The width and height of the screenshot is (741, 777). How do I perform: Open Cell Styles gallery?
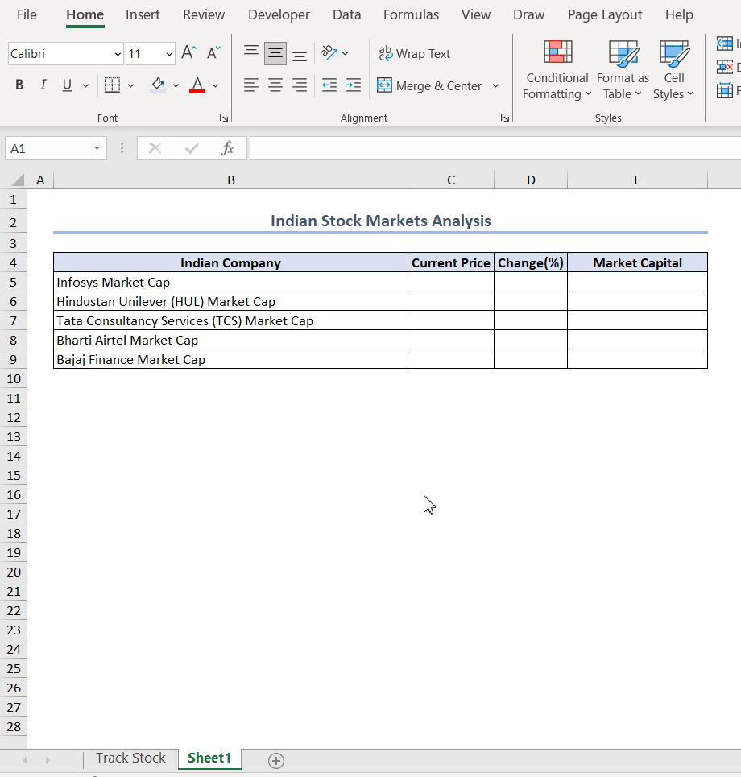point(673,70)
